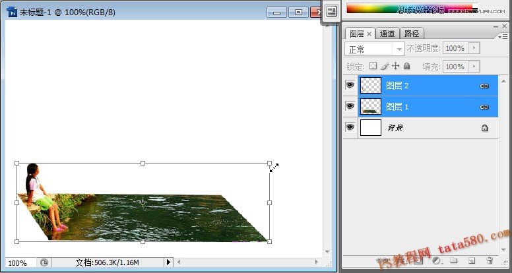Click the left-middle transform handle
The image size is (512, 273).
(17, 202)
